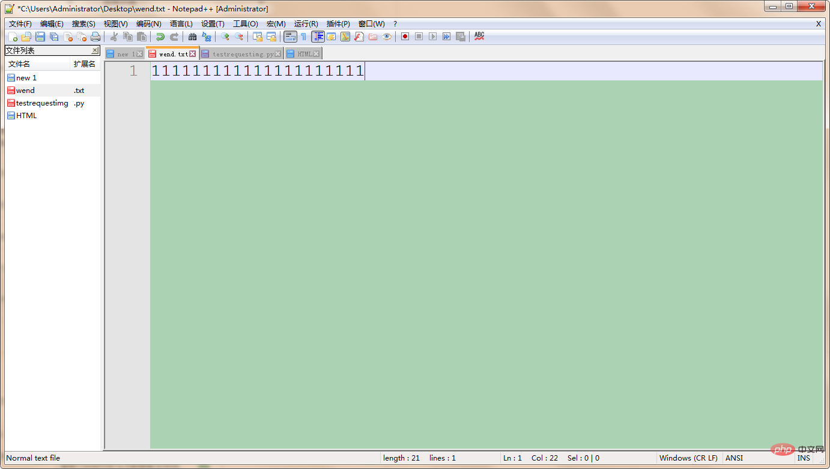Click the Stop Recording macro icon
This screenshot has width=830, height=469.
pos(419,37)
